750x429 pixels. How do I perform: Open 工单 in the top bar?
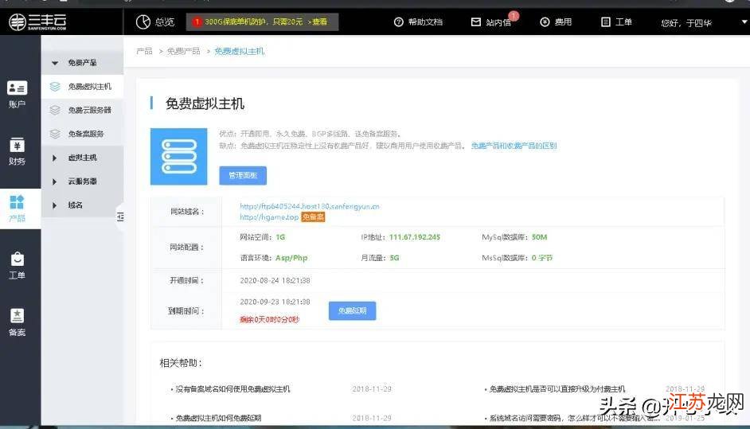[616, 22]
